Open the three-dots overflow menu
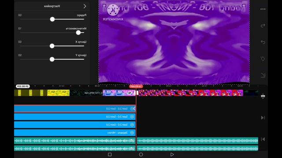282x158 pixels. [263, 9]
